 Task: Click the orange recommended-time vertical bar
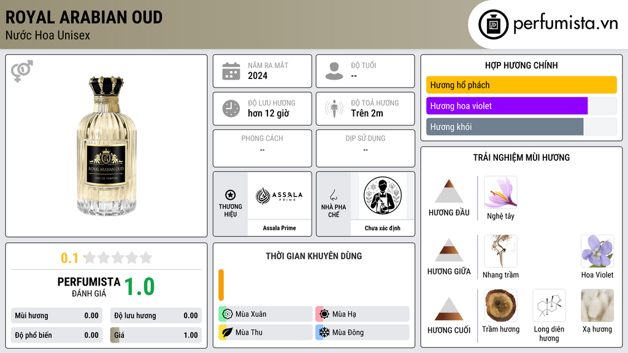click(221, 285)
